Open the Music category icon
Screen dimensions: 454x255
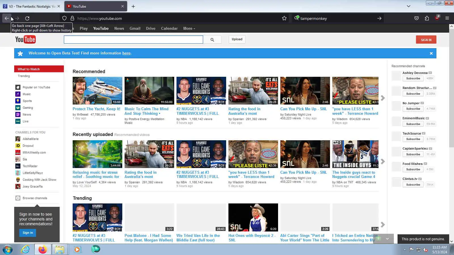[18, 94]
